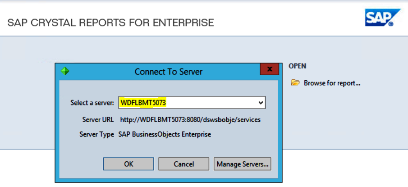Click the Connect To Server title bar text
Image resolution: width=408 pixels, height=187 pixels.
168,72
